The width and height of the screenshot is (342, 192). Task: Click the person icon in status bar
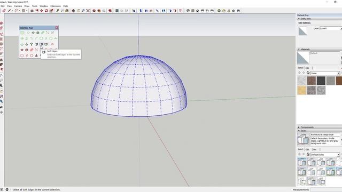tap(7, 189)
